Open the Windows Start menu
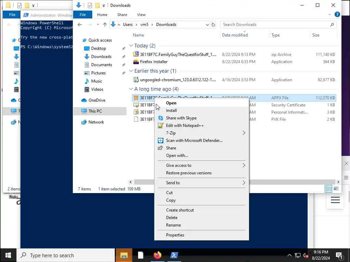Screen dimensions: 350x262 pos(8,255)
